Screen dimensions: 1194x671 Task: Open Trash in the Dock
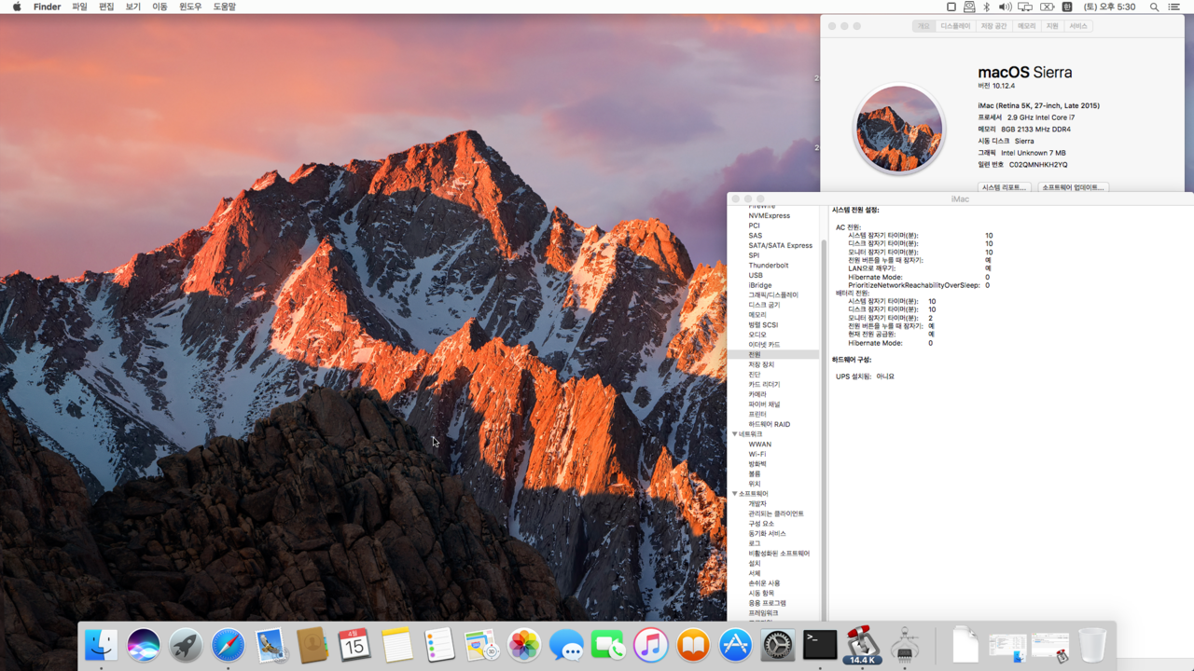tap(1092, 645)
